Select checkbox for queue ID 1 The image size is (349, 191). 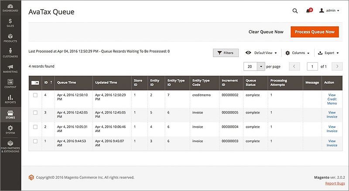pyautogui.click(x=35, y=141)
